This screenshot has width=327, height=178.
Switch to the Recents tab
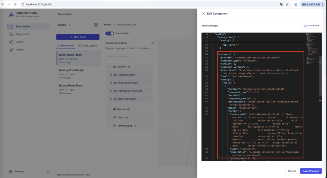coord(66,45)
